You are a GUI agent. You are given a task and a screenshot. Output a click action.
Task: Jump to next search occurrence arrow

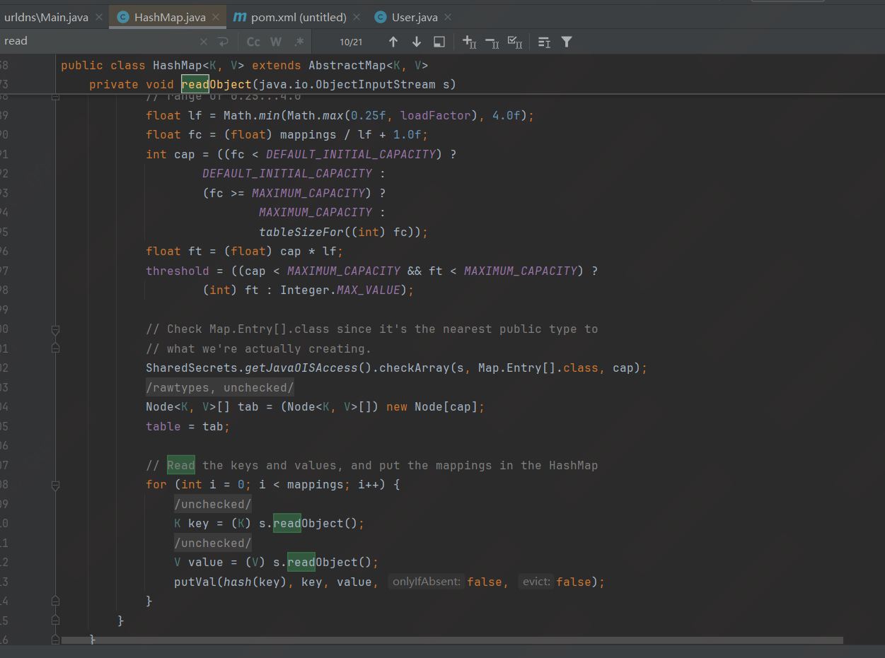coord(417,42)
